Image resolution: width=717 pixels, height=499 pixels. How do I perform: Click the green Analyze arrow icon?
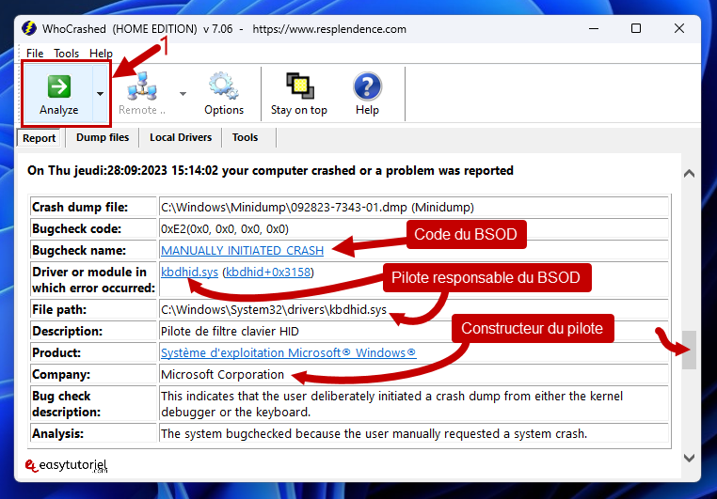(x=59, y=86)
